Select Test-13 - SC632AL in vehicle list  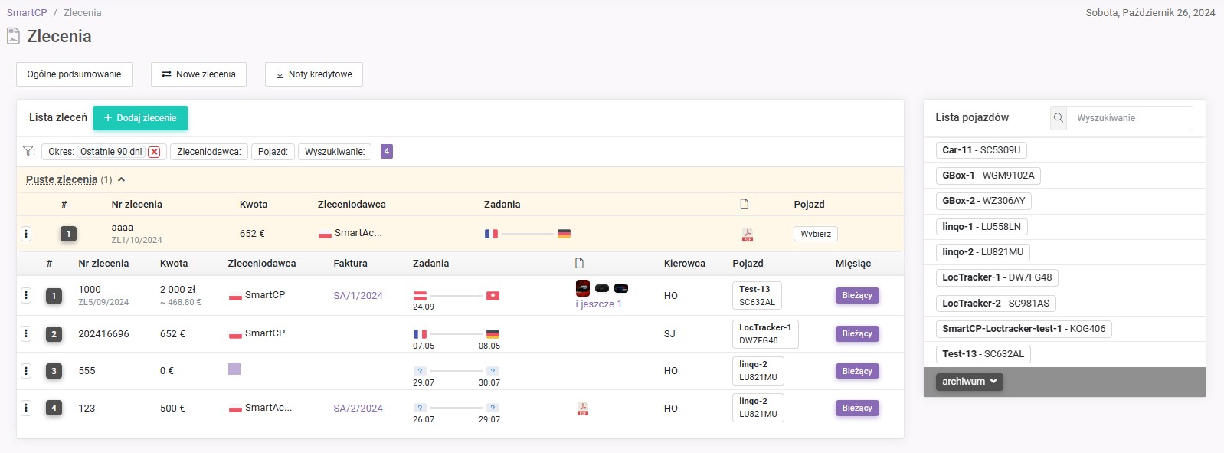pyautogui.click(x=983, y=354)
